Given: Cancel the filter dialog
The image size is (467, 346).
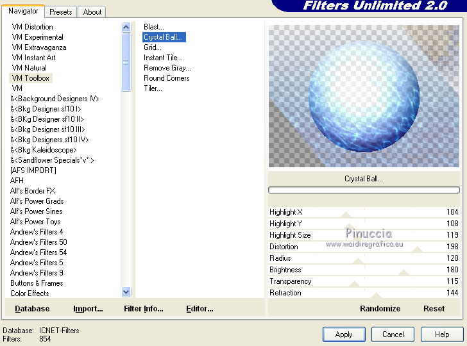Looking at the screenshot, I should 393,334.
